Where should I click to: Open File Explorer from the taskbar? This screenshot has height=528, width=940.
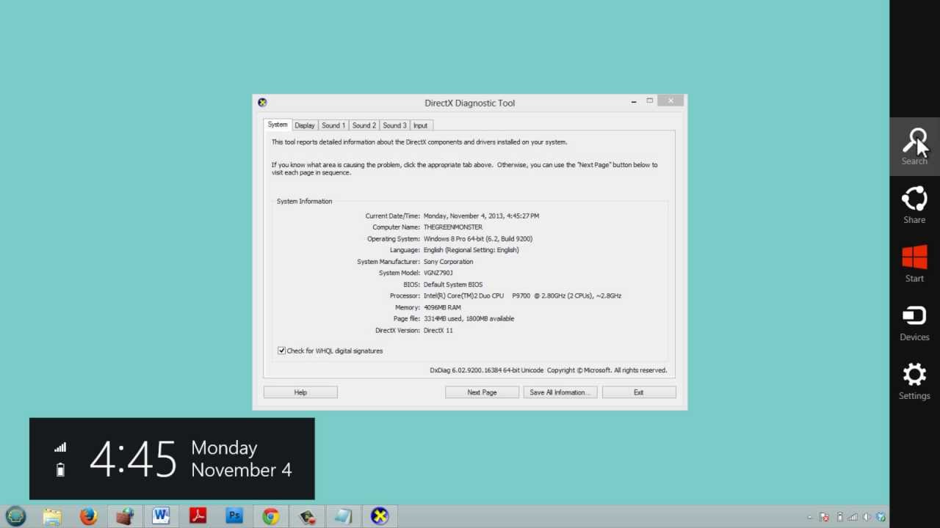coord(52,516)
